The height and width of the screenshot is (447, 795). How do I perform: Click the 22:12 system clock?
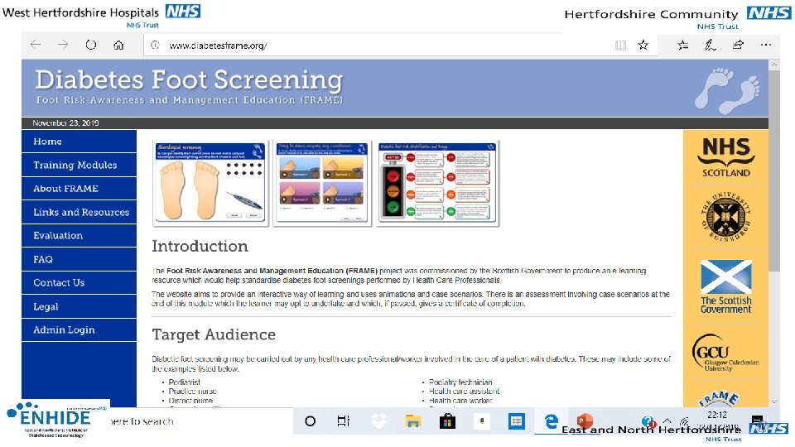[717, 415]
